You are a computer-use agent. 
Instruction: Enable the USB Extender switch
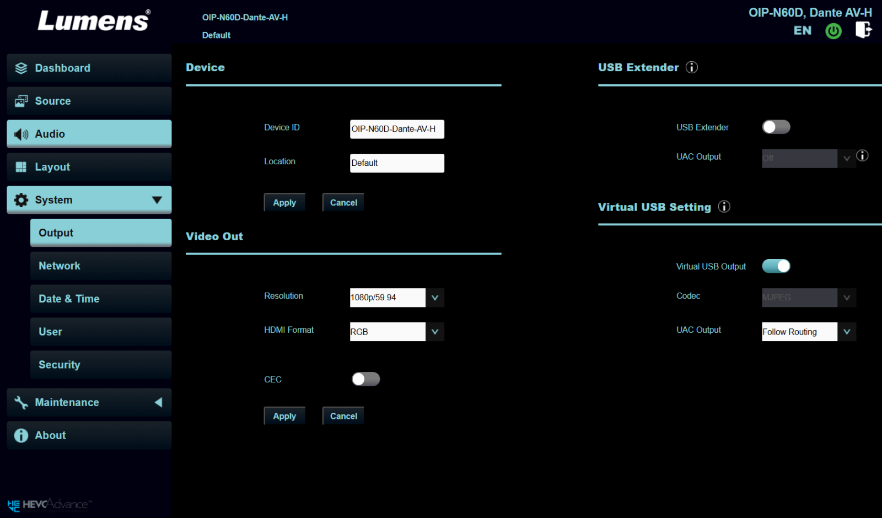776,127
